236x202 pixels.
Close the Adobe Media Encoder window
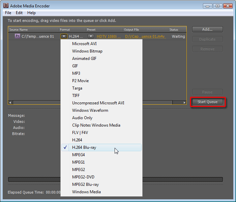[228, 6]
